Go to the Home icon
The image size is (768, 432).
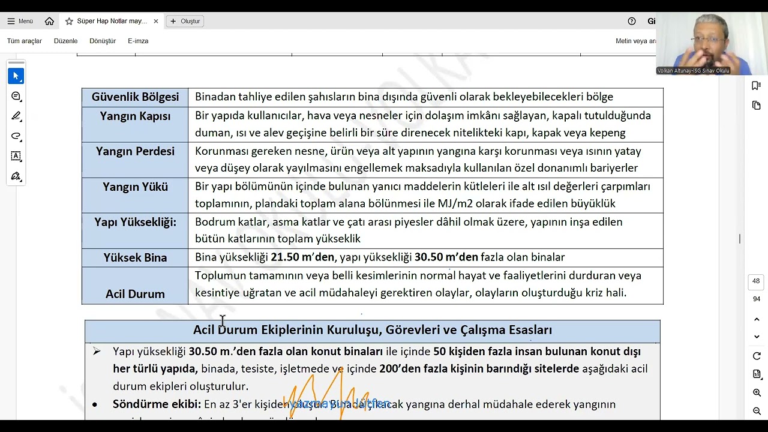click(x=49, y=21)
